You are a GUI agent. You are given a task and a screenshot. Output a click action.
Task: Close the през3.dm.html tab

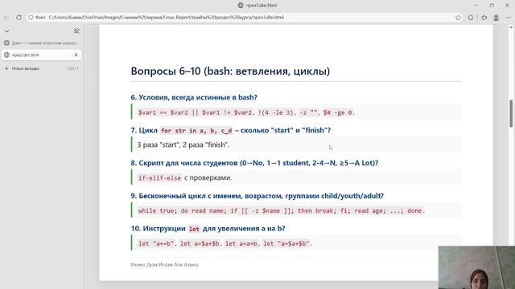pyautogui.click(x=76, y=55)
